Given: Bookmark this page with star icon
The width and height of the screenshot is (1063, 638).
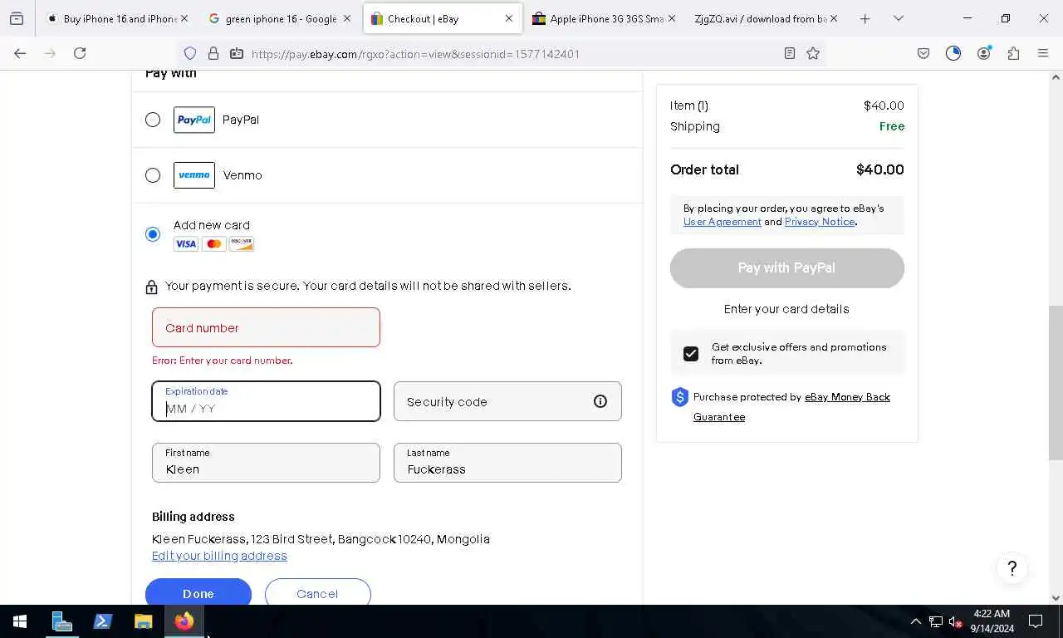Looking at the screenshot, I should (813, 53).
